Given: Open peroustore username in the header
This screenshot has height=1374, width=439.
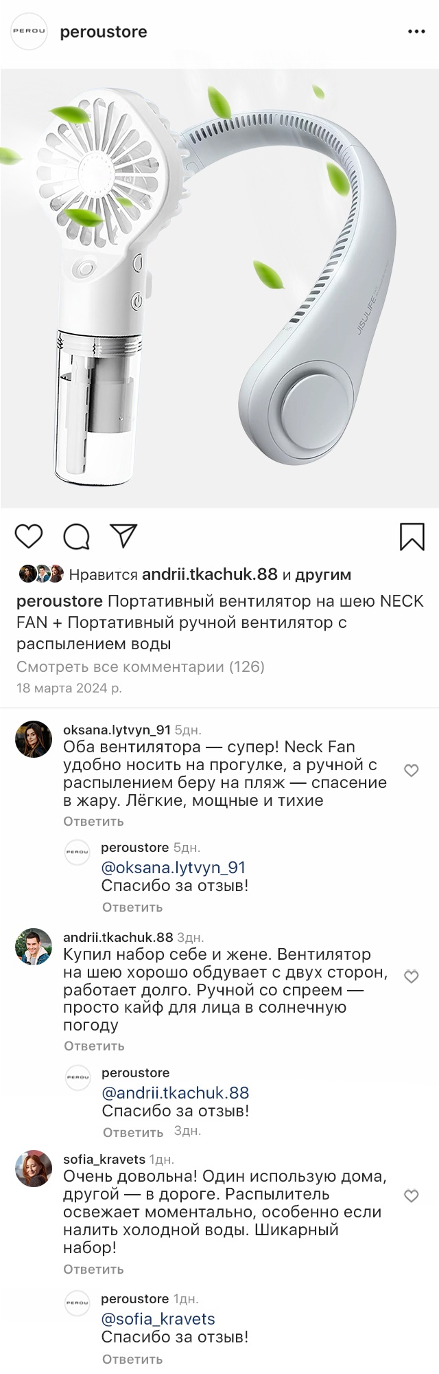Looking at the screenshot, I should 104,32.
